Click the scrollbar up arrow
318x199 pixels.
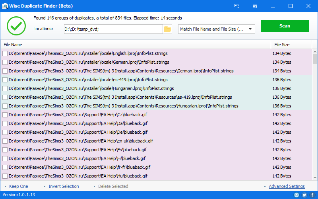[315, 52]
